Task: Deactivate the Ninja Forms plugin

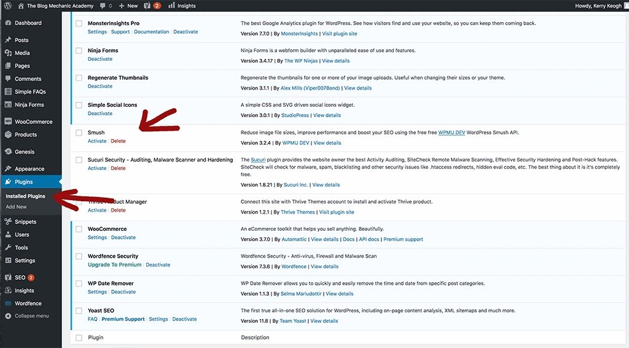Action: (x=100, y=59)
